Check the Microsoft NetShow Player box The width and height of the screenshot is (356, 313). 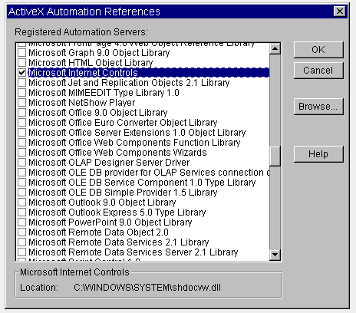coord(22,103)
